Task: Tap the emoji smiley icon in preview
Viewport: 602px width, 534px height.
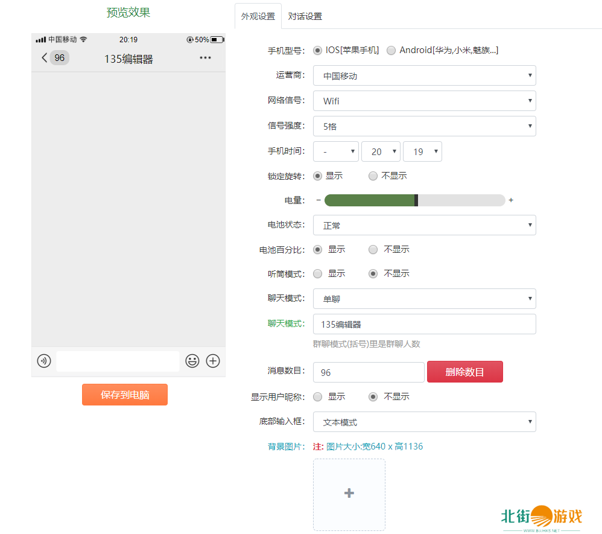Action: coord(192,361)
